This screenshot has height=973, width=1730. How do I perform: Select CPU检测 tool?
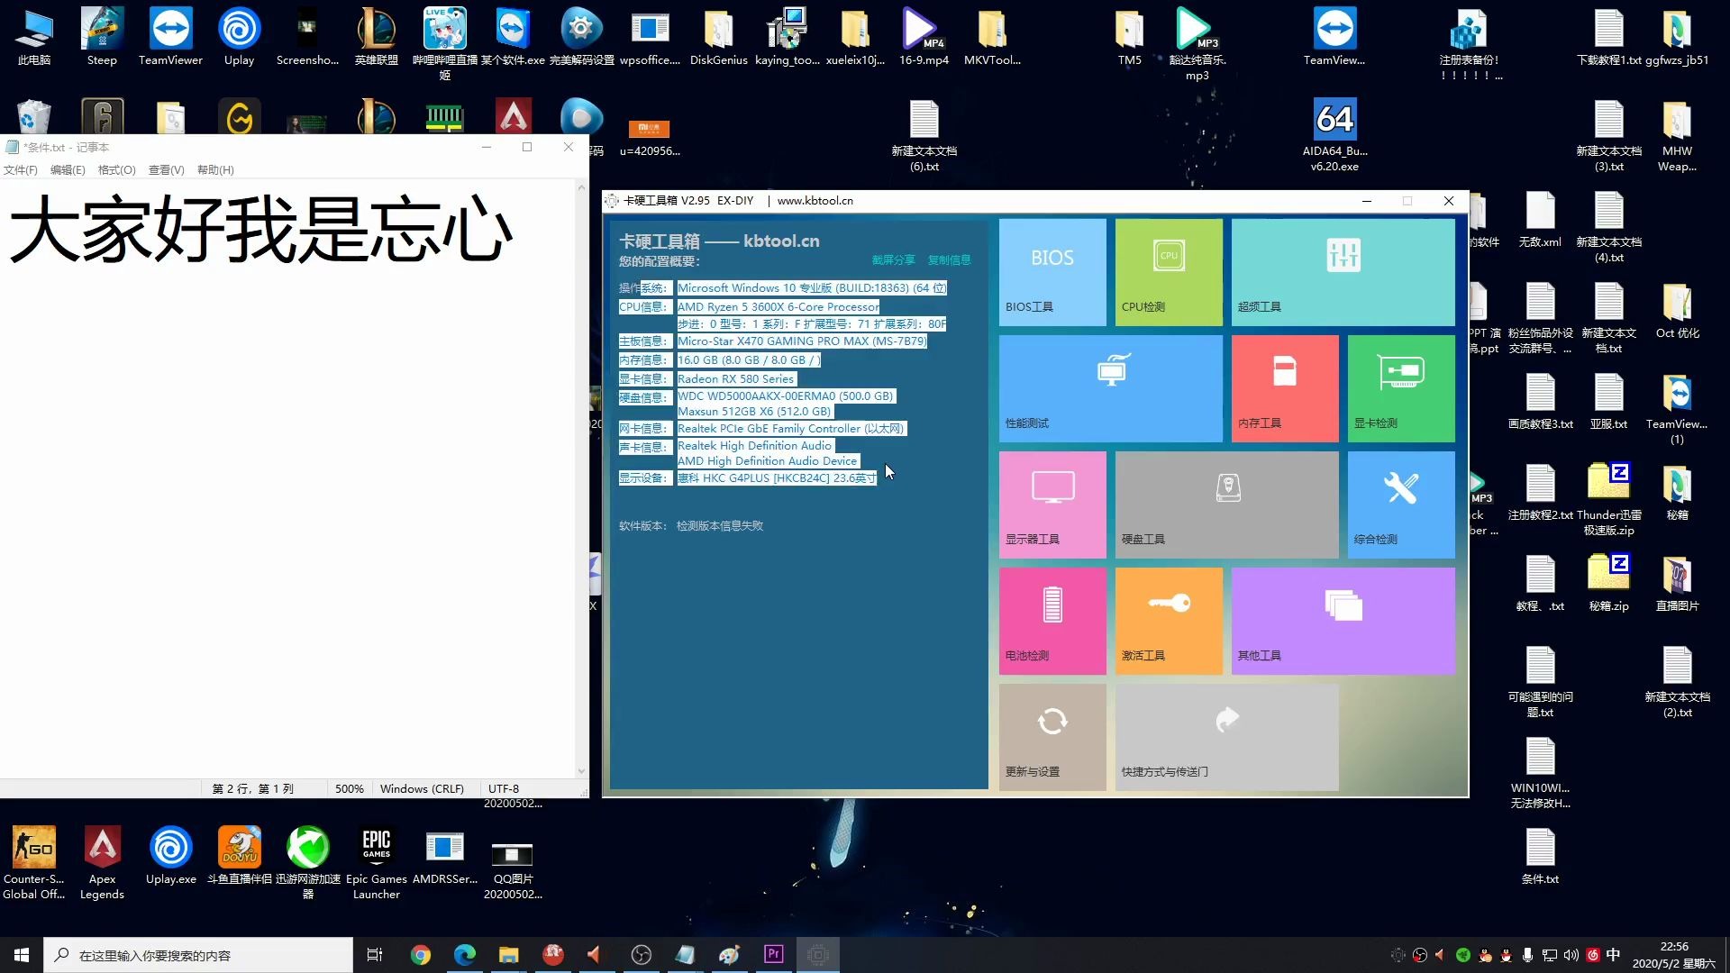coord(1168,271)
